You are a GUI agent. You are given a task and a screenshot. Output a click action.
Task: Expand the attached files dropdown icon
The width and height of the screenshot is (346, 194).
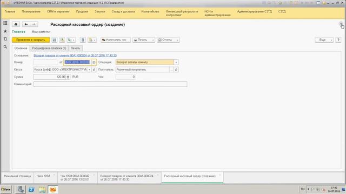point(92,40)
